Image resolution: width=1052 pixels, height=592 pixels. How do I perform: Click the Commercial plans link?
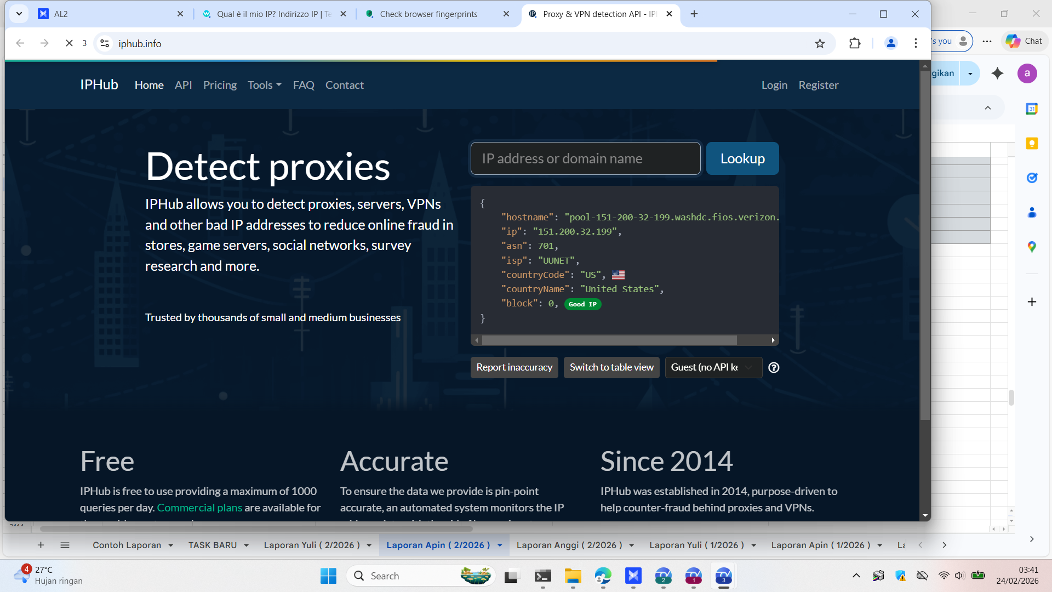tap(199, 508)
